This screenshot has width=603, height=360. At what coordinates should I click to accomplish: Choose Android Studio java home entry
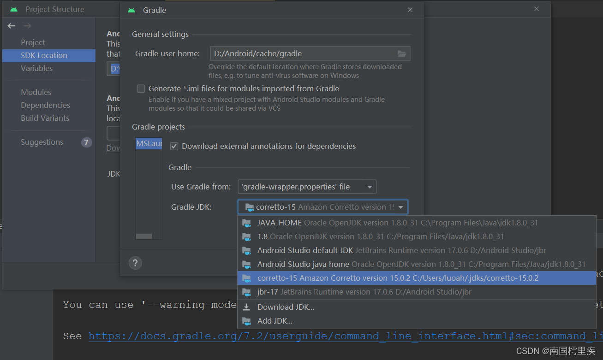point(417,264)
